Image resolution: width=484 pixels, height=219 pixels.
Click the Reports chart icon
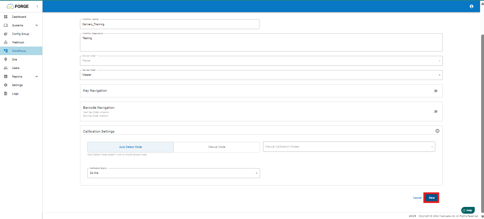pyautogui.click(x=6, y=76)
